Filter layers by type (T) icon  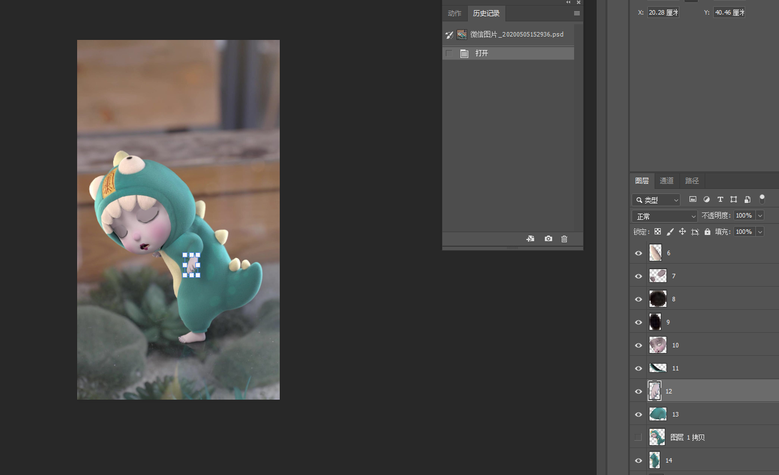coord(720,200)
